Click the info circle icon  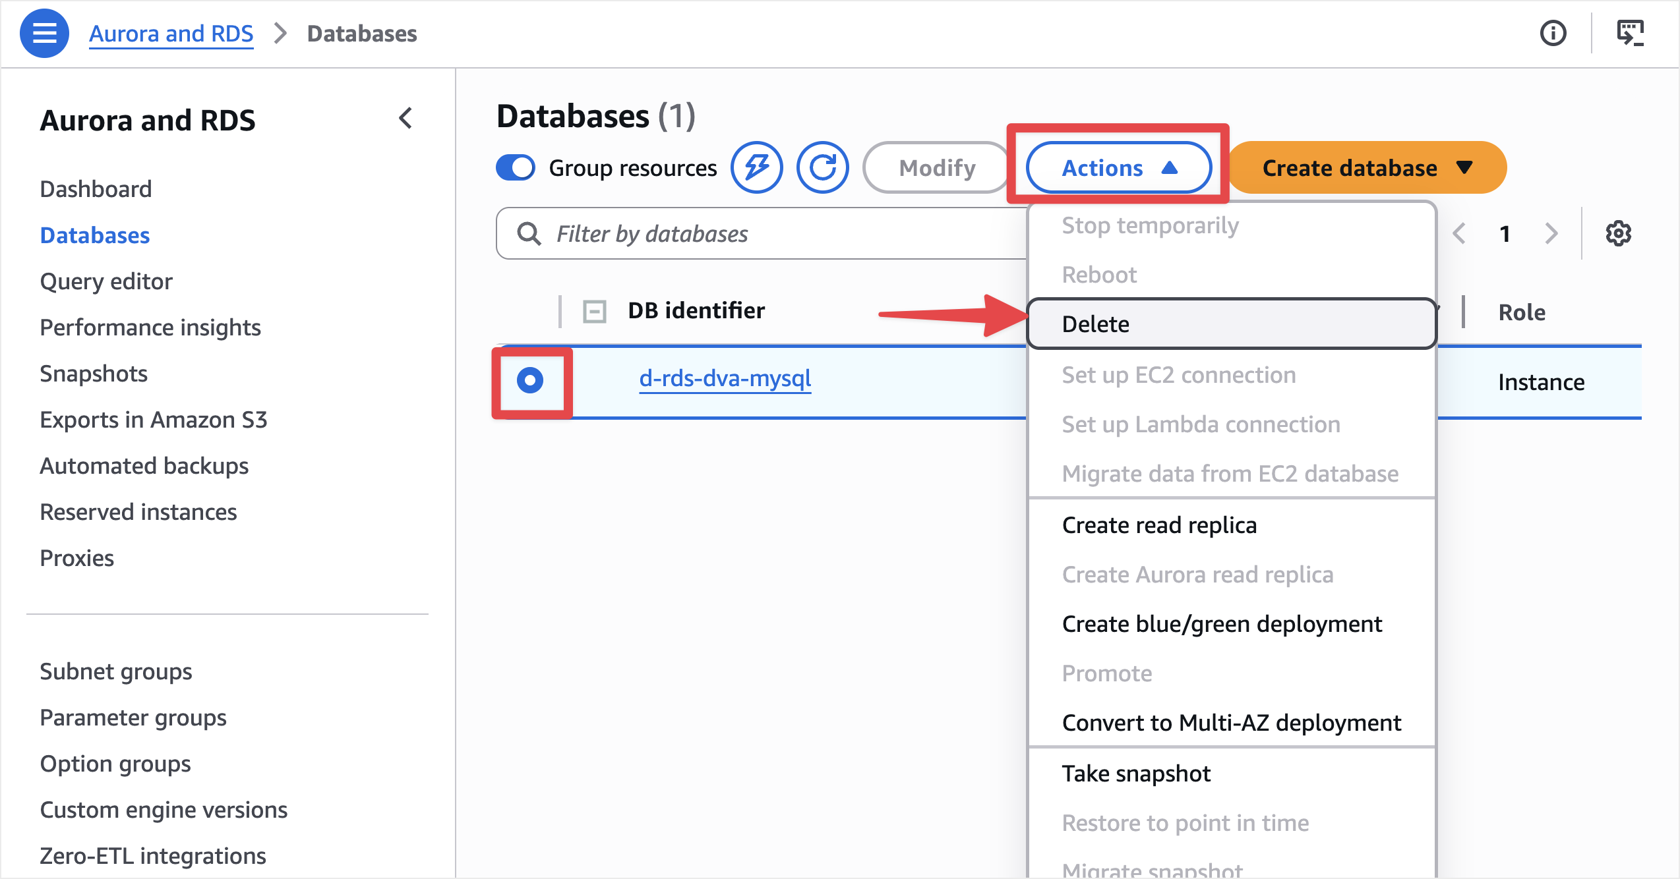1553,33
